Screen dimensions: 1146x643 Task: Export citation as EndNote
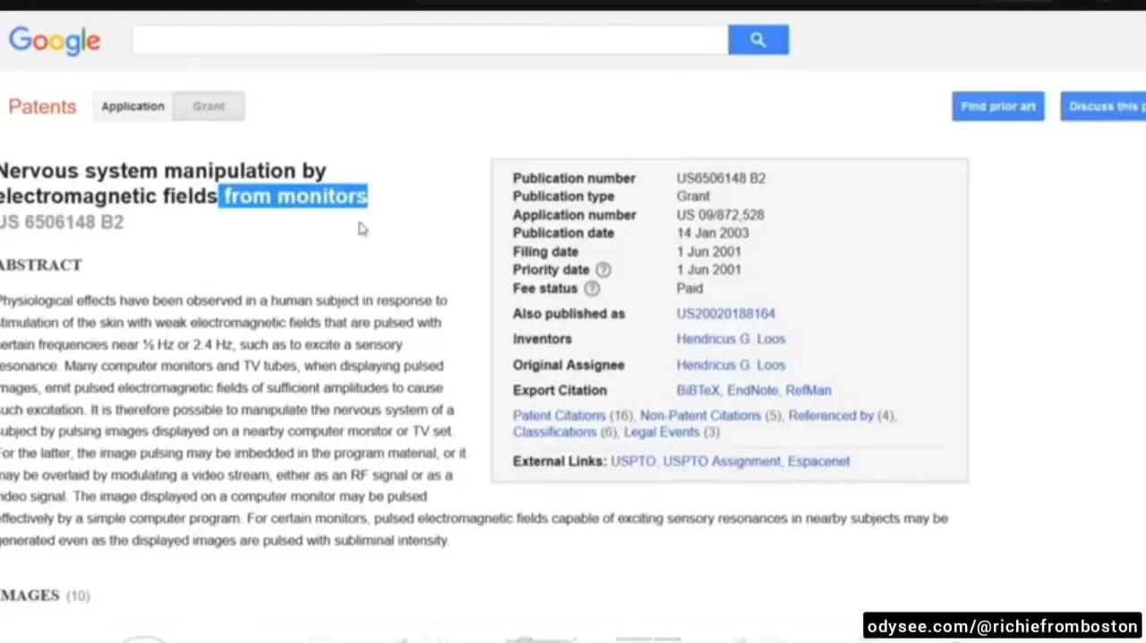(752, 391)
